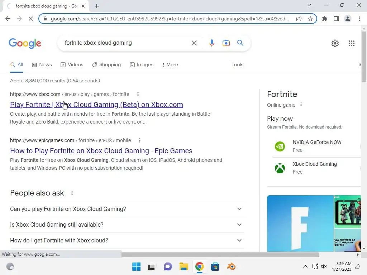The height and width of the screenshot is (275, 367).
Task: Open clock and date in taskbar
Action: click(342, 266)
